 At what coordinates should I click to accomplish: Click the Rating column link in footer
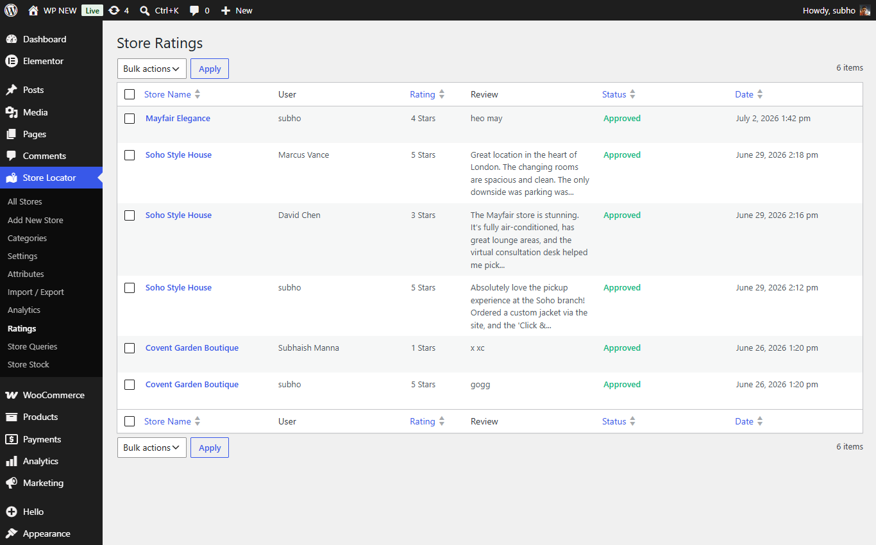tap(423, 421)
